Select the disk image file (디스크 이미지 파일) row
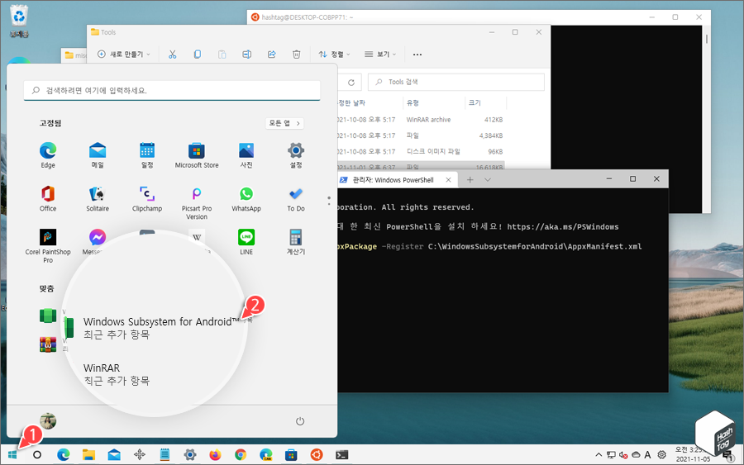Viewport: 744px width, 465px height. (x=421, y=152)
